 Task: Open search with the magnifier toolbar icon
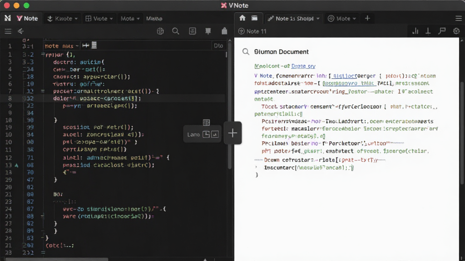click(x=176, y=31)
